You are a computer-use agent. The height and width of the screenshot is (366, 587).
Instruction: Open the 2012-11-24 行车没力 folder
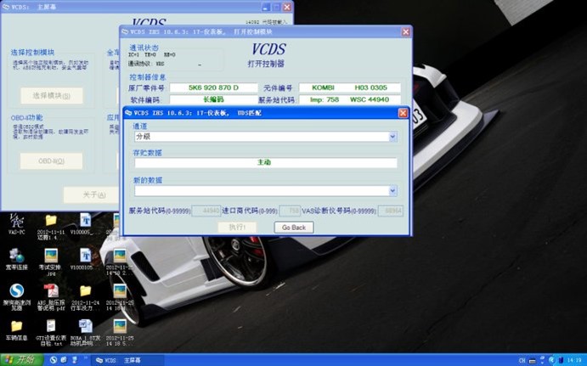click(x=86, y=292)
